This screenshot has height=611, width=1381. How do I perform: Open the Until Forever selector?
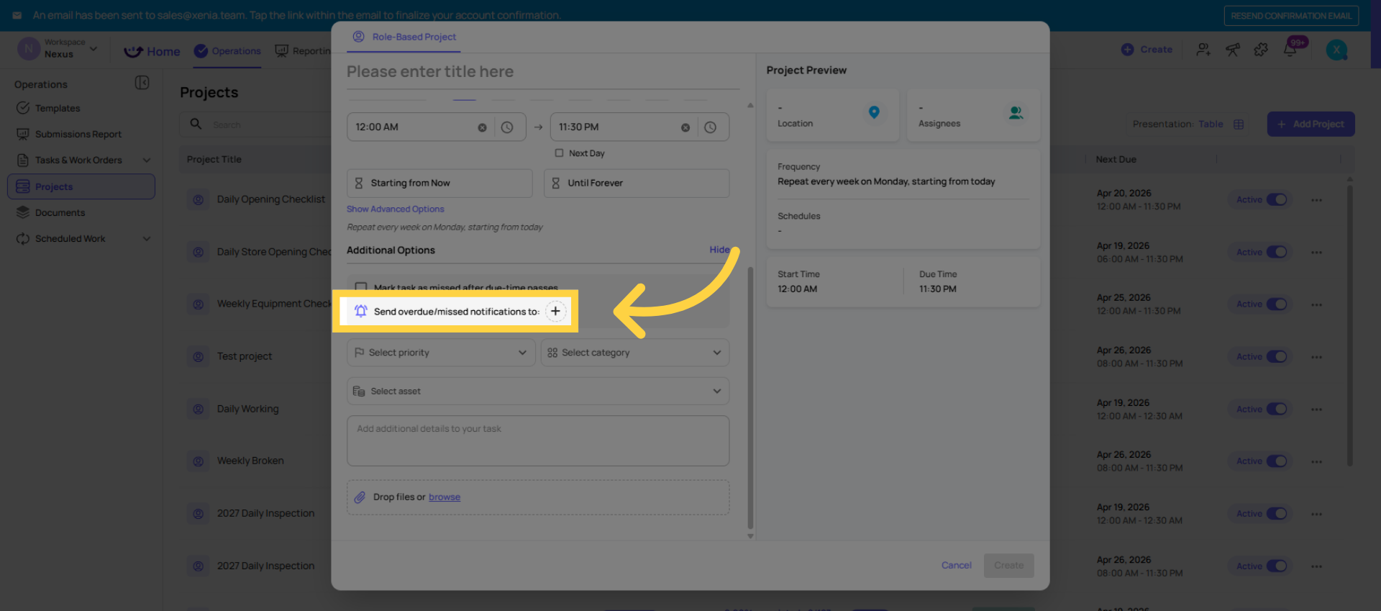click(637, 184)
